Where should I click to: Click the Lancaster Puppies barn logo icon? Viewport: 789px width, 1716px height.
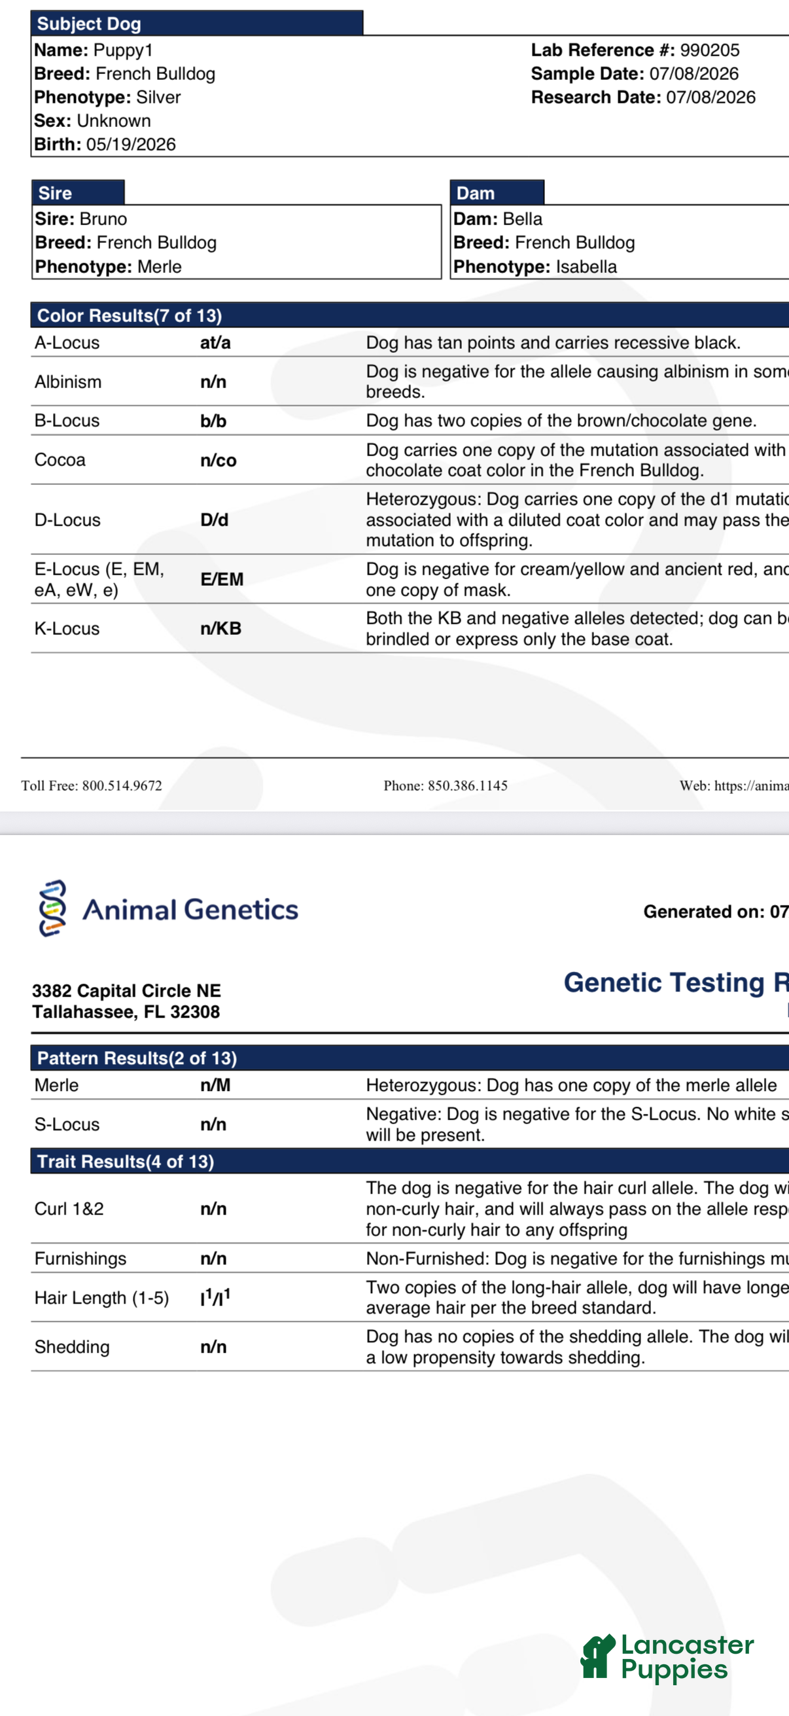(598, 1656)
